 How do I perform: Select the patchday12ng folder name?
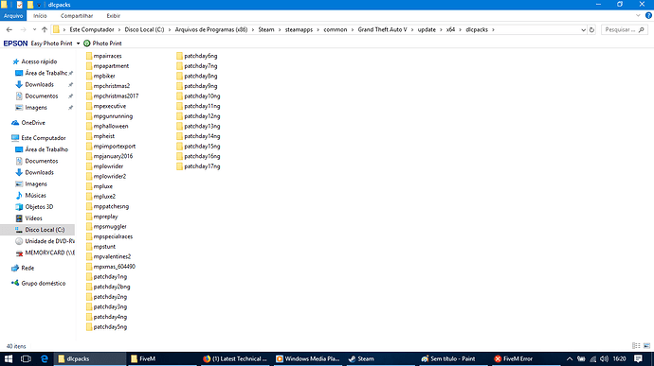[x=202, y=116]
